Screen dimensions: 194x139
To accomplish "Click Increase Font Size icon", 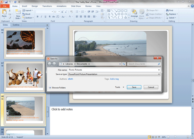I will point(62,12).
